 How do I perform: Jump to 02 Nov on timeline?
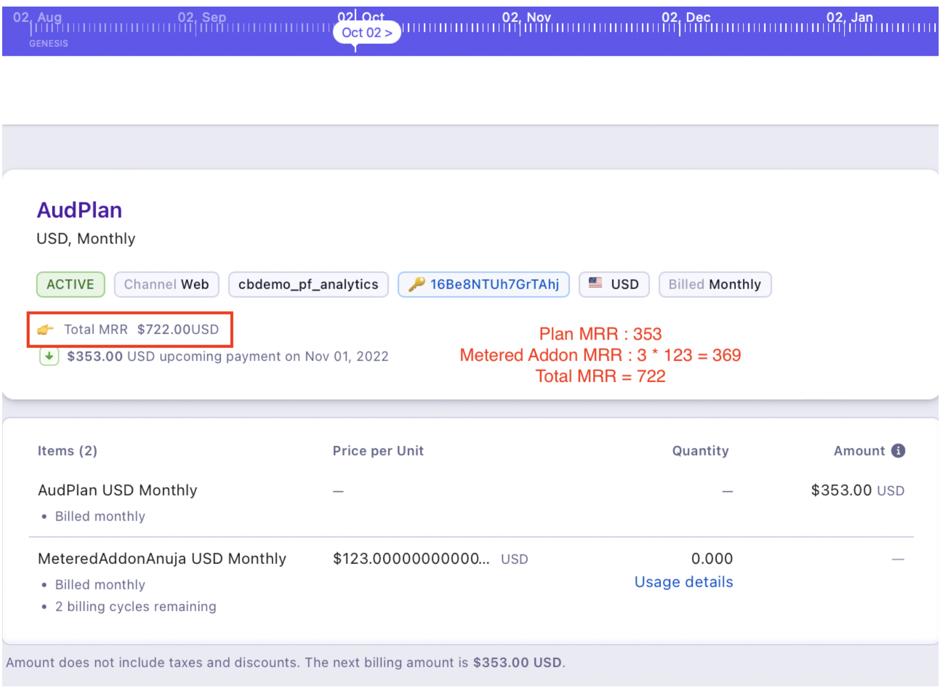point(526,17)
